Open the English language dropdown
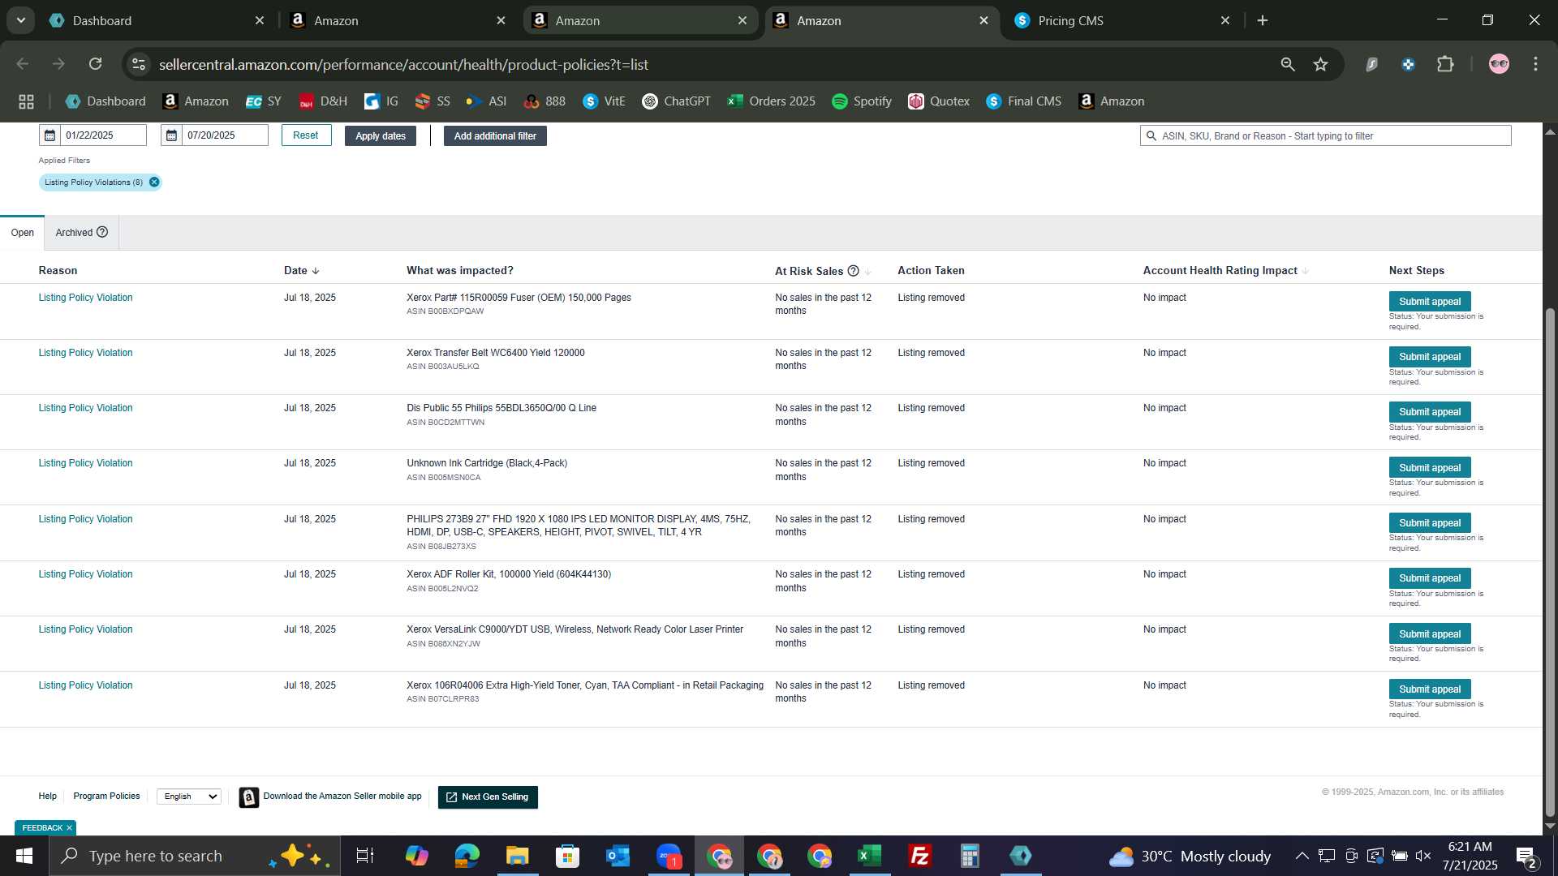Image resolution: width=1558 pixels, height=876 pixels. tap(189, 797)
